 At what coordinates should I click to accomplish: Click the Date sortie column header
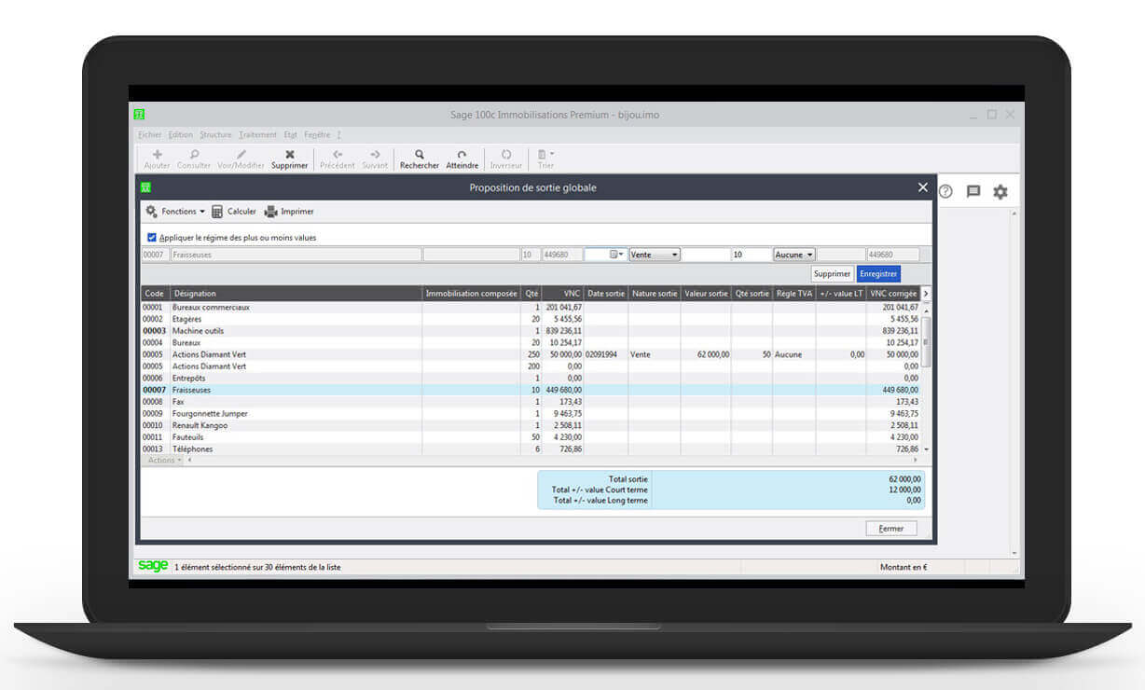pos(606,294)
